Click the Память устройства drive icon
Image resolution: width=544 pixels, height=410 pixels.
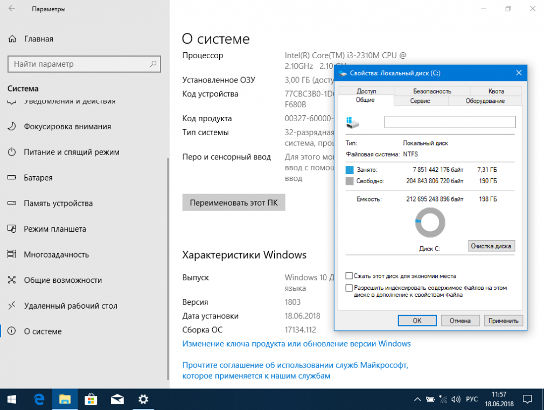pos(12,203)
